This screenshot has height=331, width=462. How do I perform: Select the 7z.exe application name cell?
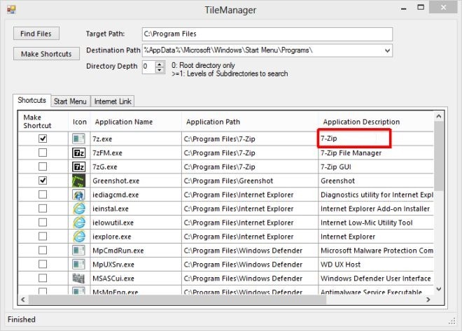pyautogui.click(x=136, y=139)
